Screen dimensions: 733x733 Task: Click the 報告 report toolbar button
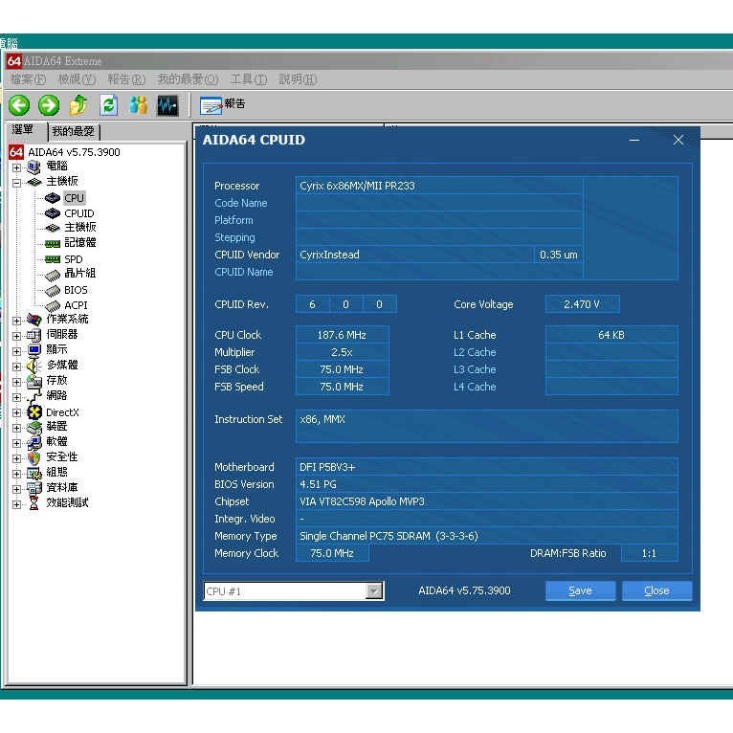pyautogui.click(x=222, y=105)
